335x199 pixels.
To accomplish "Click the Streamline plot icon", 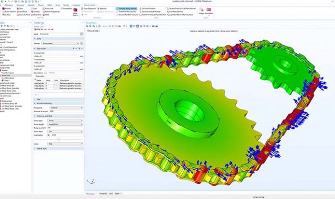I will tap(36, 15).
